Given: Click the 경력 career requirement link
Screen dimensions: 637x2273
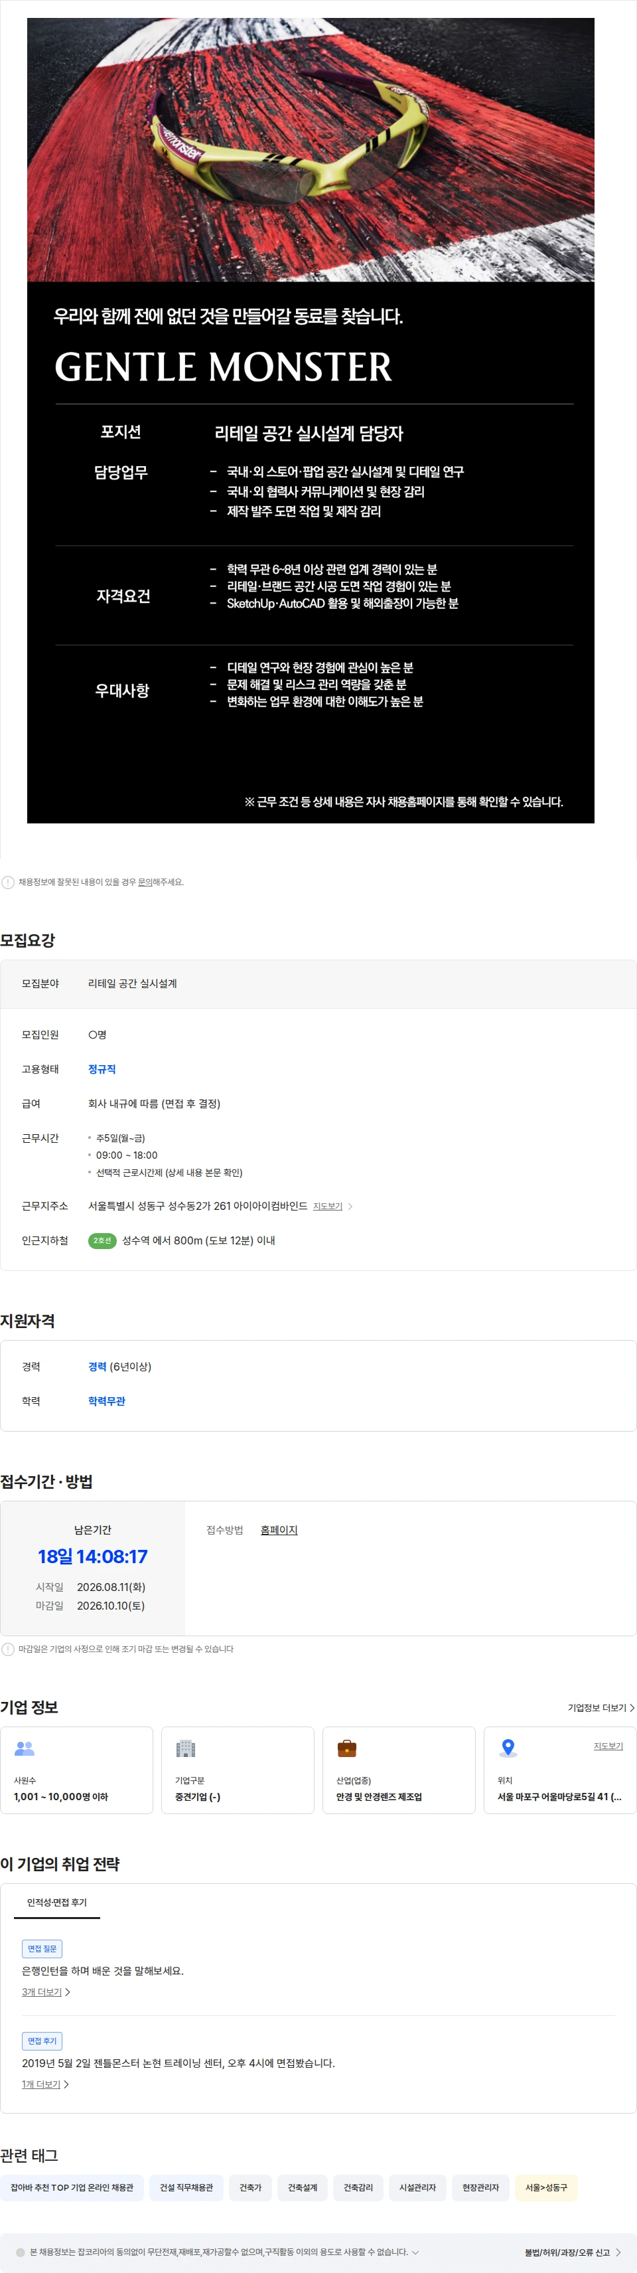Looking at the screenshot, I should (97, 1366).
